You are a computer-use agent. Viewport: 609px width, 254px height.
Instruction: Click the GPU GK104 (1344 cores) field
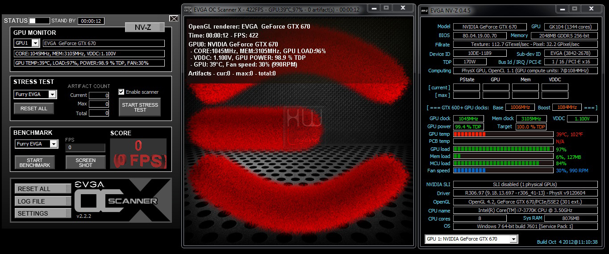pos(571,27)
